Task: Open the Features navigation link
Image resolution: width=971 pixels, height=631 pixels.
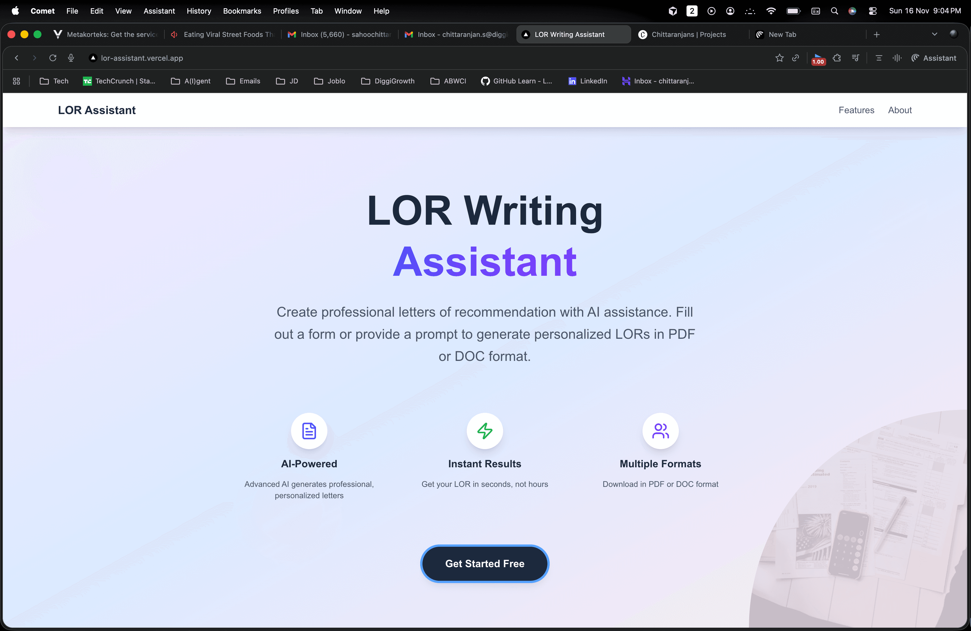Action: [856, 110]
